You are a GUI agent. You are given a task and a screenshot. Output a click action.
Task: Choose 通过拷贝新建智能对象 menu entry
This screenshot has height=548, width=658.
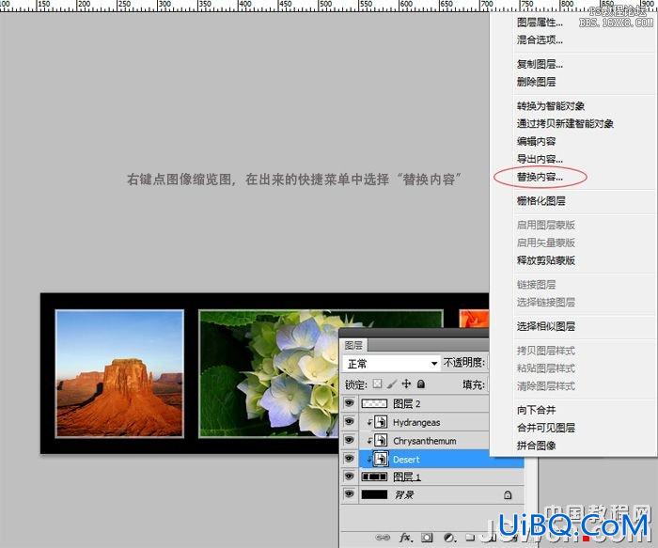(565, 123)
